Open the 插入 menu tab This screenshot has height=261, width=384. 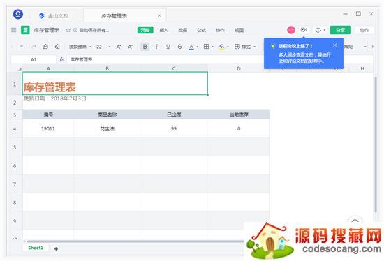click(x=163, y=30)
